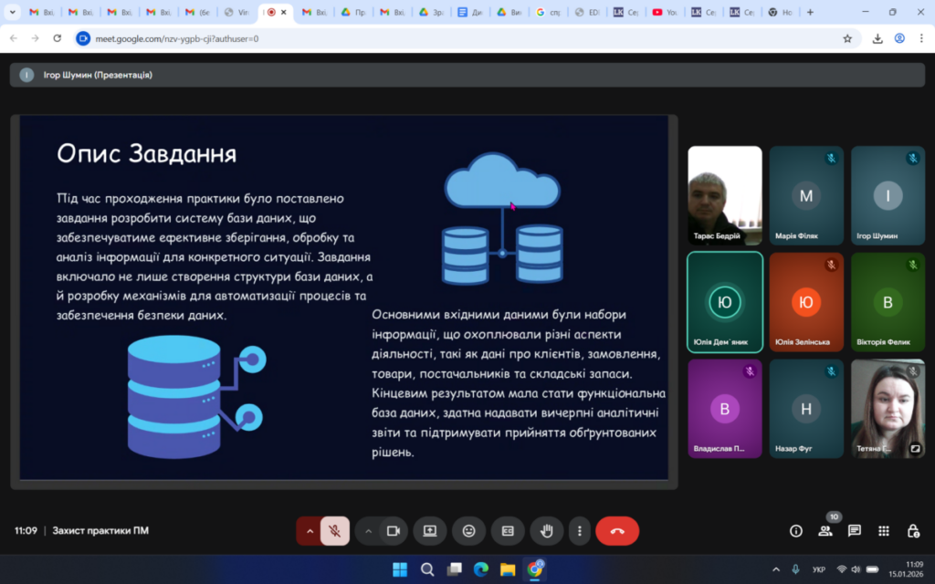Open more options three-dot menu
The image size is (935, 584).
[x=579, y=531]
